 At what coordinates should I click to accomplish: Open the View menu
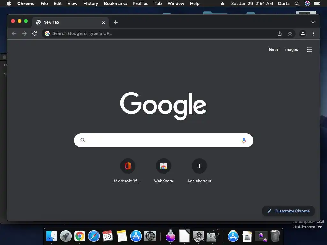tap(72, 4)
